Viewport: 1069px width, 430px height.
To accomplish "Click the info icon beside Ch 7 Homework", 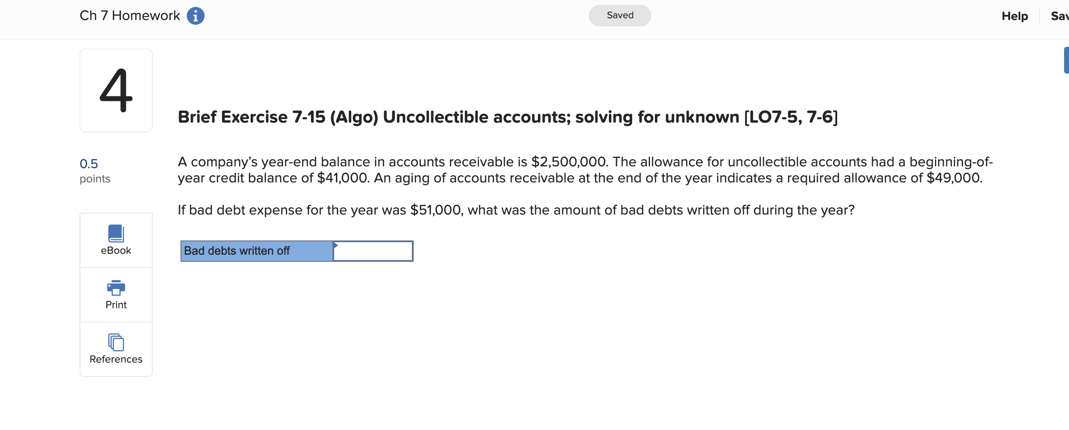I will [195, 16].
